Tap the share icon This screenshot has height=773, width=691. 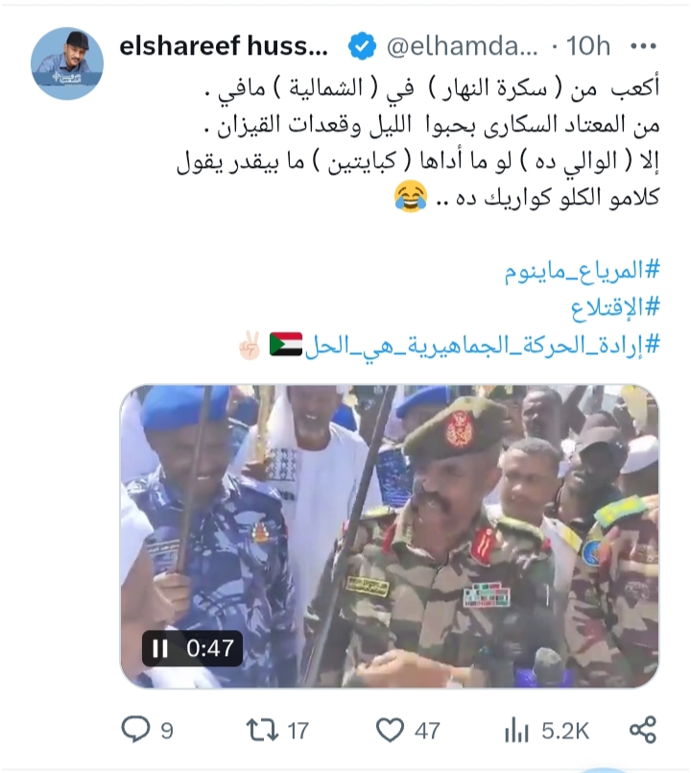[x=644, y=730]
